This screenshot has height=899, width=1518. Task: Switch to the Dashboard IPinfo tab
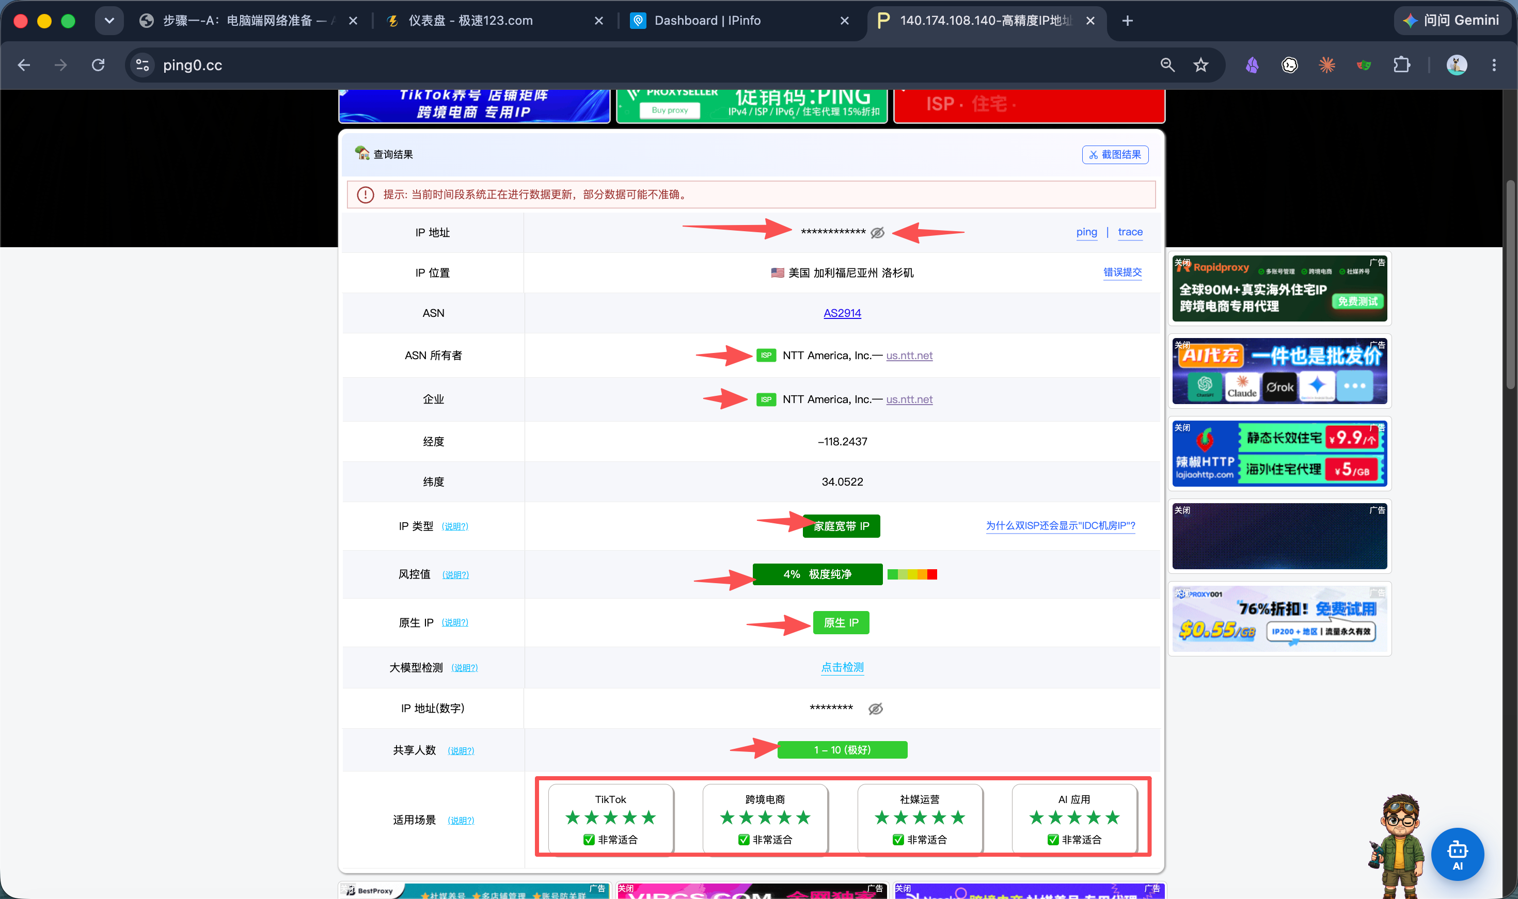pyautogui.click(x=739, y=21)
